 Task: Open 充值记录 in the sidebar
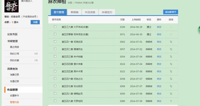click(14, 81)
